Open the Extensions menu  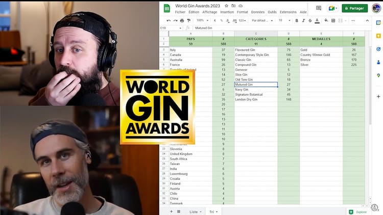click(288, 12)
